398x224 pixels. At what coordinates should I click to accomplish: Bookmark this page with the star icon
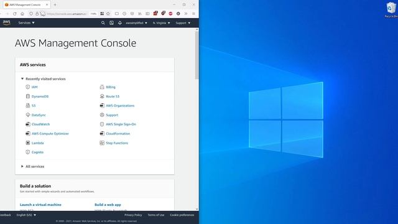click(x=108, y=14)
